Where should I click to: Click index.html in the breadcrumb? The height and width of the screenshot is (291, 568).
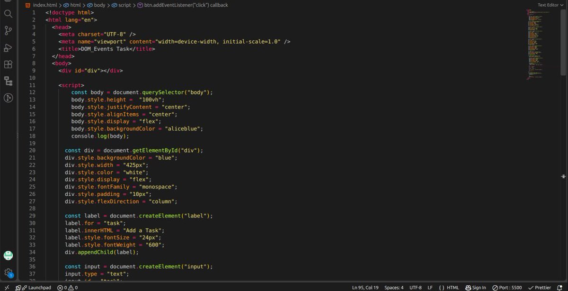(45, 5)
